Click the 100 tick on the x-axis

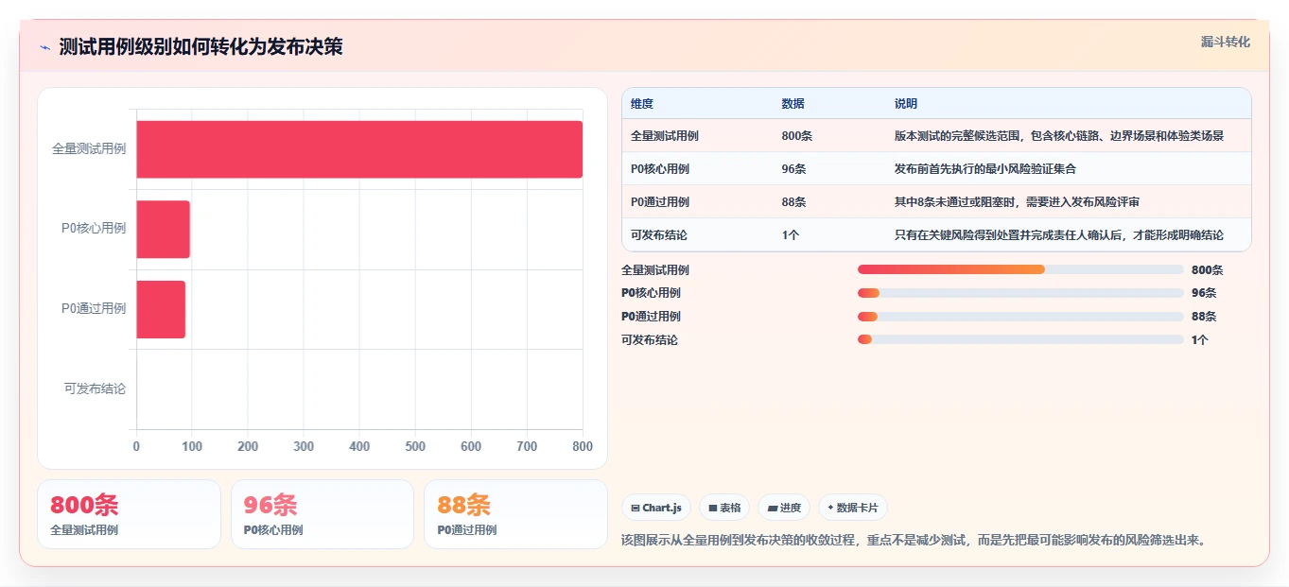pos(192,446)
